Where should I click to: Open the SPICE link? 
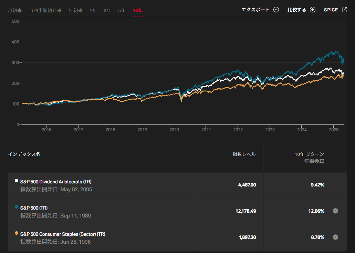coord(331,10)
